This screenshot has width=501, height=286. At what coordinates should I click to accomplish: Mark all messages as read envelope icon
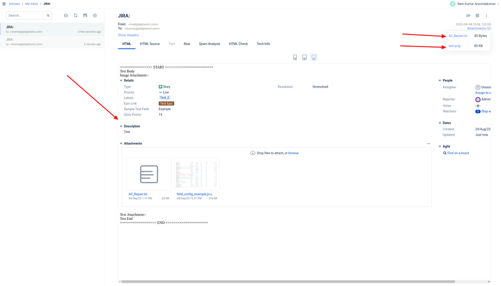(x=66, y=16)
